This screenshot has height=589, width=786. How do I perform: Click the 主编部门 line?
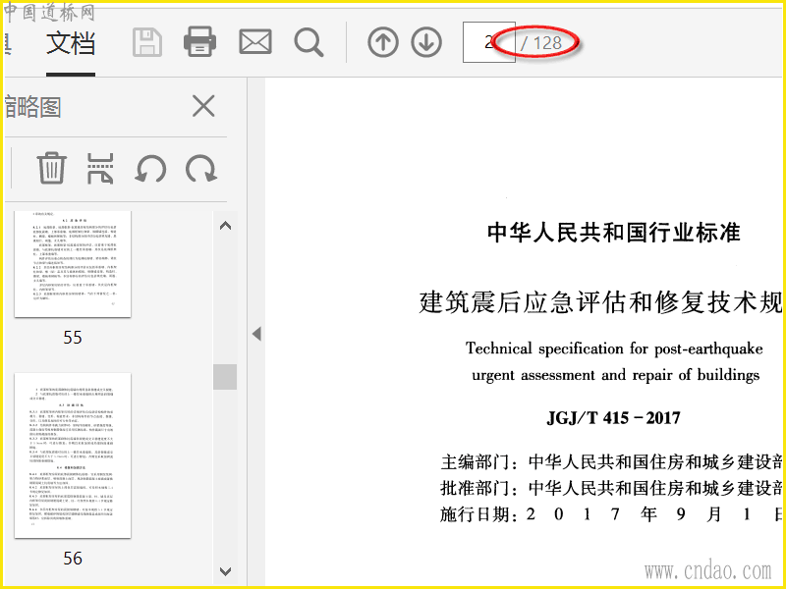611,461
